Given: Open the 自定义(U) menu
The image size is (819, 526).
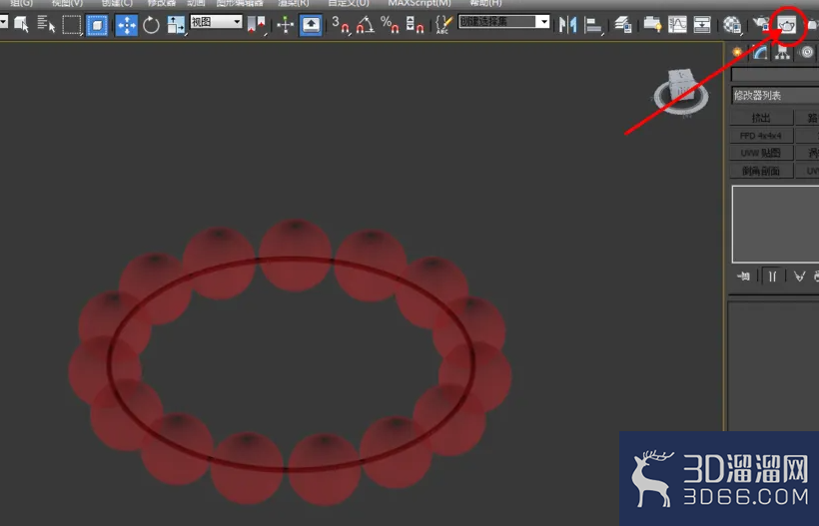Looking at the screenshot, I should 349,3.
